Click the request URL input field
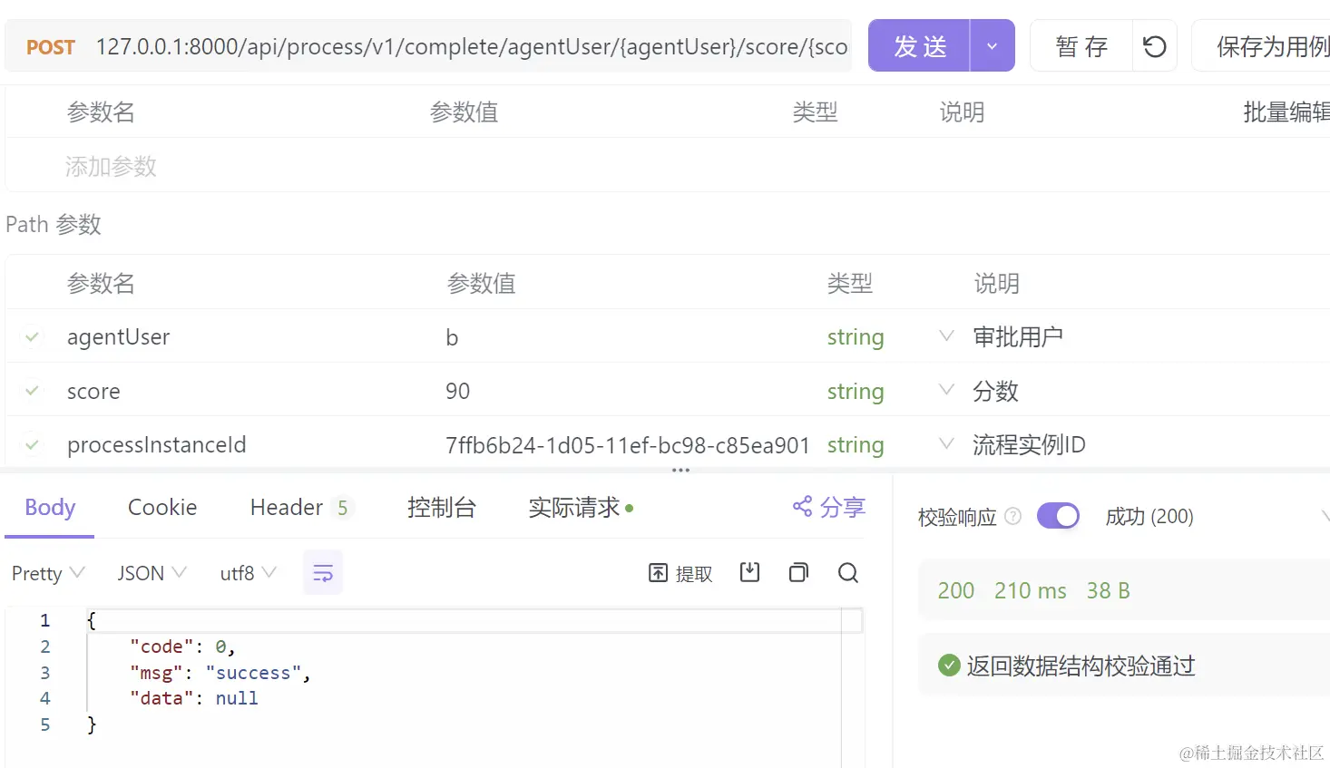This screenshot has height=768, width=1330. [x=454, y=46]
